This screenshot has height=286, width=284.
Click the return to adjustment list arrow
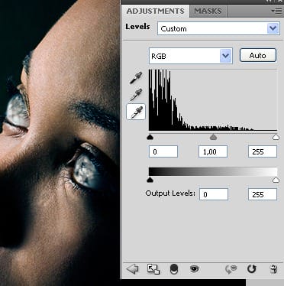(x=132, y=269)
